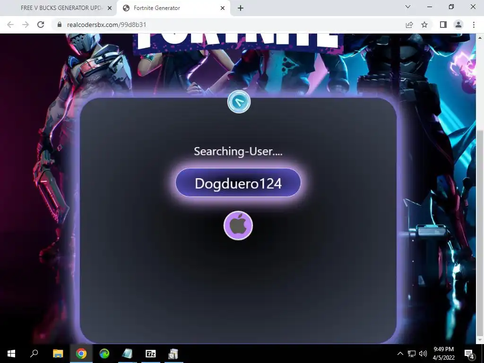
Task: Open the tab search chevron
Action: [408, 7]
